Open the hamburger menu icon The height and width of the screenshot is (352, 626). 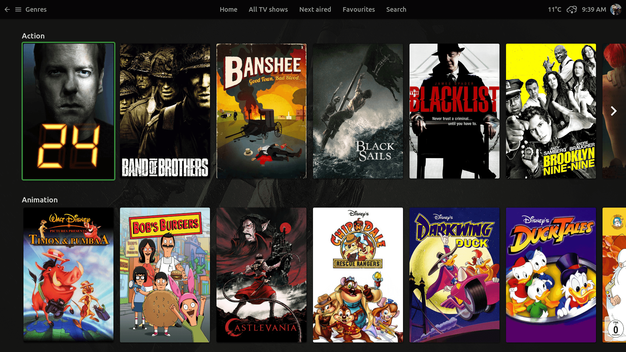click(x=18, y=9)
